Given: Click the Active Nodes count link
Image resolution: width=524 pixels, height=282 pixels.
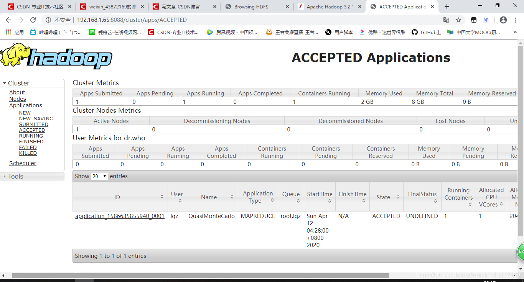Looking at the screenshot, I should 77,130.
